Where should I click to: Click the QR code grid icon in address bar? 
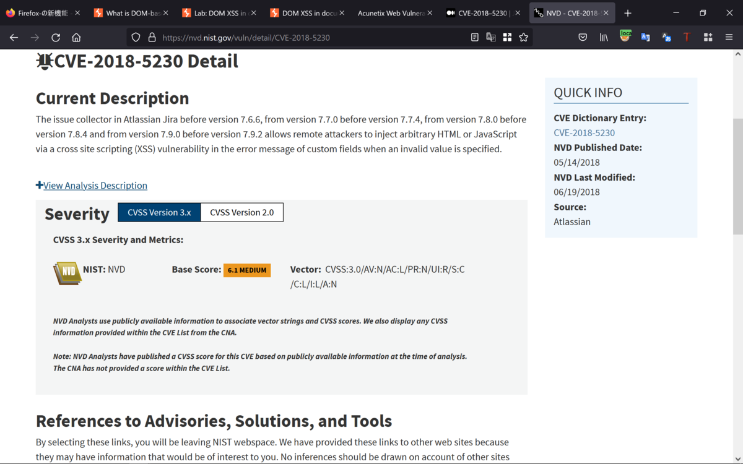507,38
